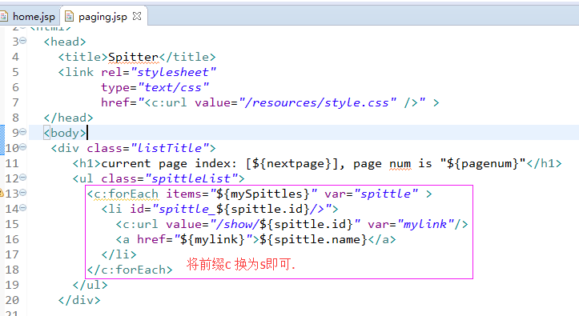Image resolution: width=579 pixels, height=316 pixels.
Task: Click the closing </c:forEach> tag
Action: pos(130,270)
